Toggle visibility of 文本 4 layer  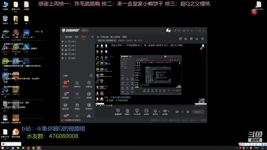click(62, 41)
